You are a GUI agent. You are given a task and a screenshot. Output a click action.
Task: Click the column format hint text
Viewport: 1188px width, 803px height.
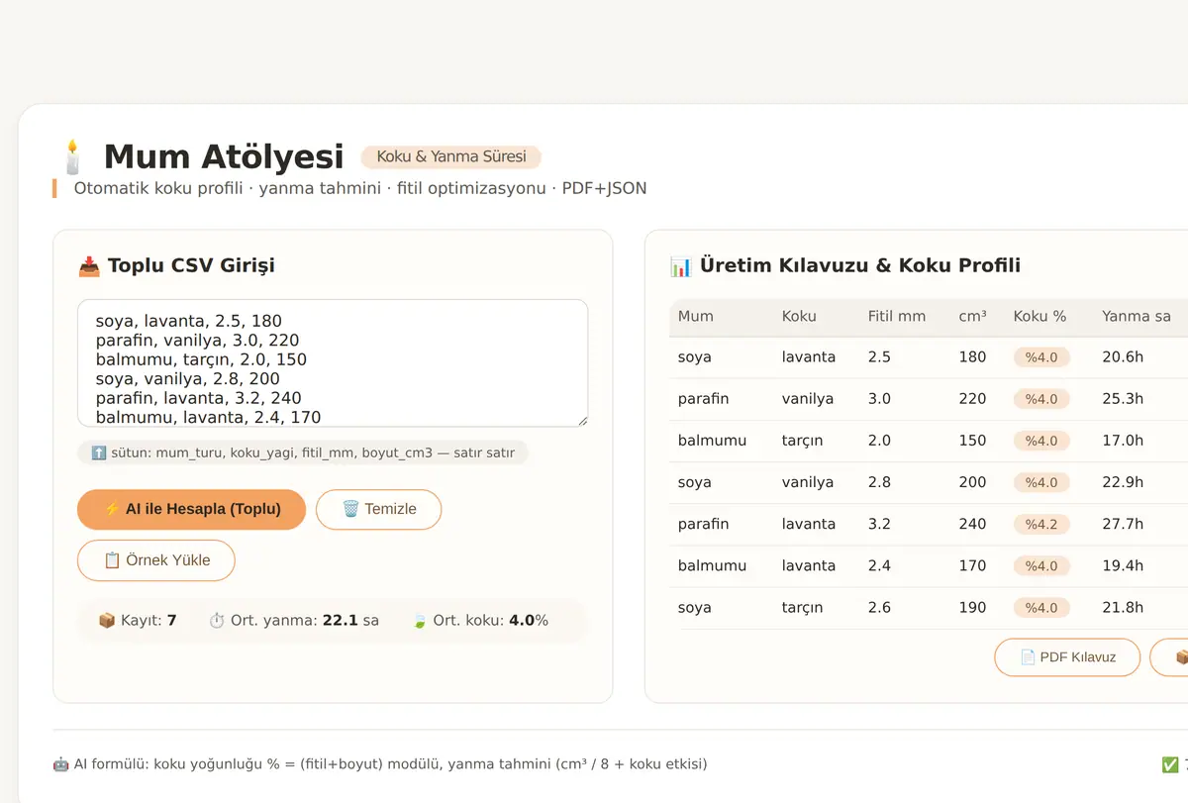click(x=303, y=452)
